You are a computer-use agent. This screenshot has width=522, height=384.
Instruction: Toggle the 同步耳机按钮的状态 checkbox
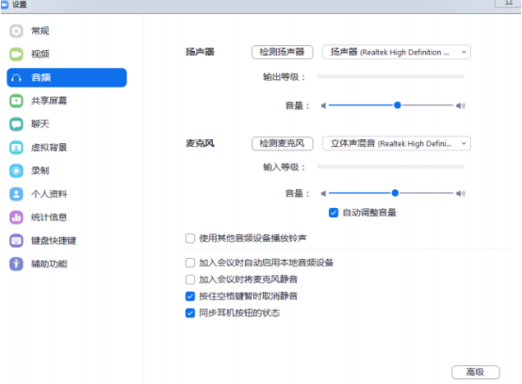click(190, 312)
